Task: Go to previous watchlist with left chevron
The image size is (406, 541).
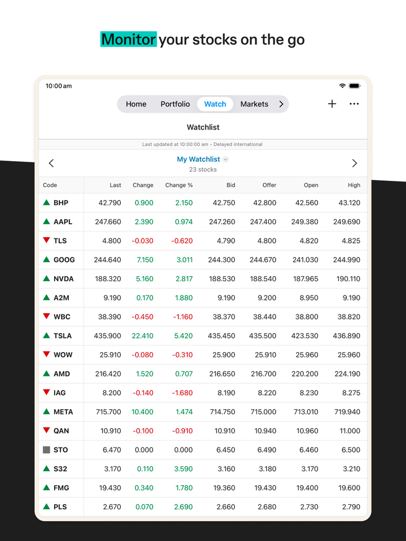Action: [51, 163]
